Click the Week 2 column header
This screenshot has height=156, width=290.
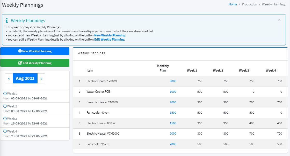click(218, 71)
